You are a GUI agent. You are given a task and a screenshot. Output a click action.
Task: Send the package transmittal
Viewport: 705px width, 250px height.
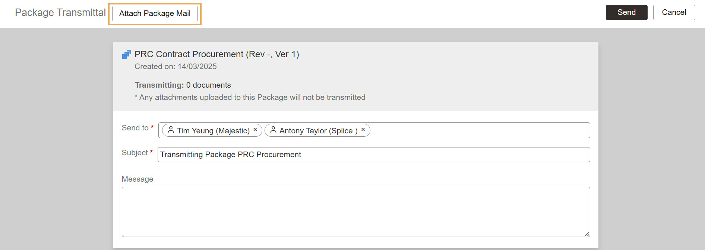click(626, 12)
